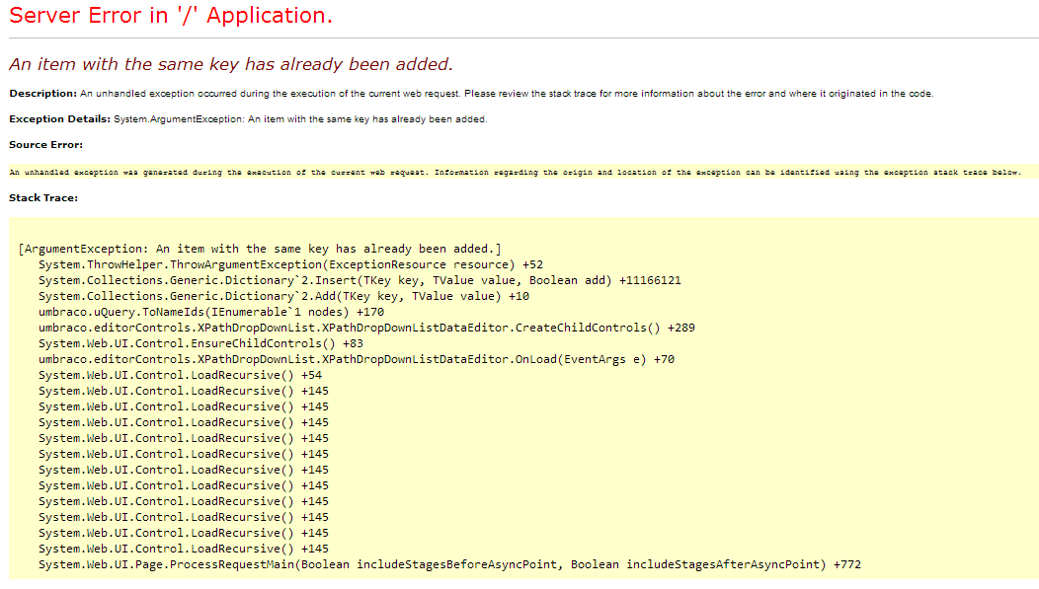Screen dimensions: 1039x589
Task: Click the ThrowHelper.ThrowArgumentException stack line
Action: pos(290,264)
